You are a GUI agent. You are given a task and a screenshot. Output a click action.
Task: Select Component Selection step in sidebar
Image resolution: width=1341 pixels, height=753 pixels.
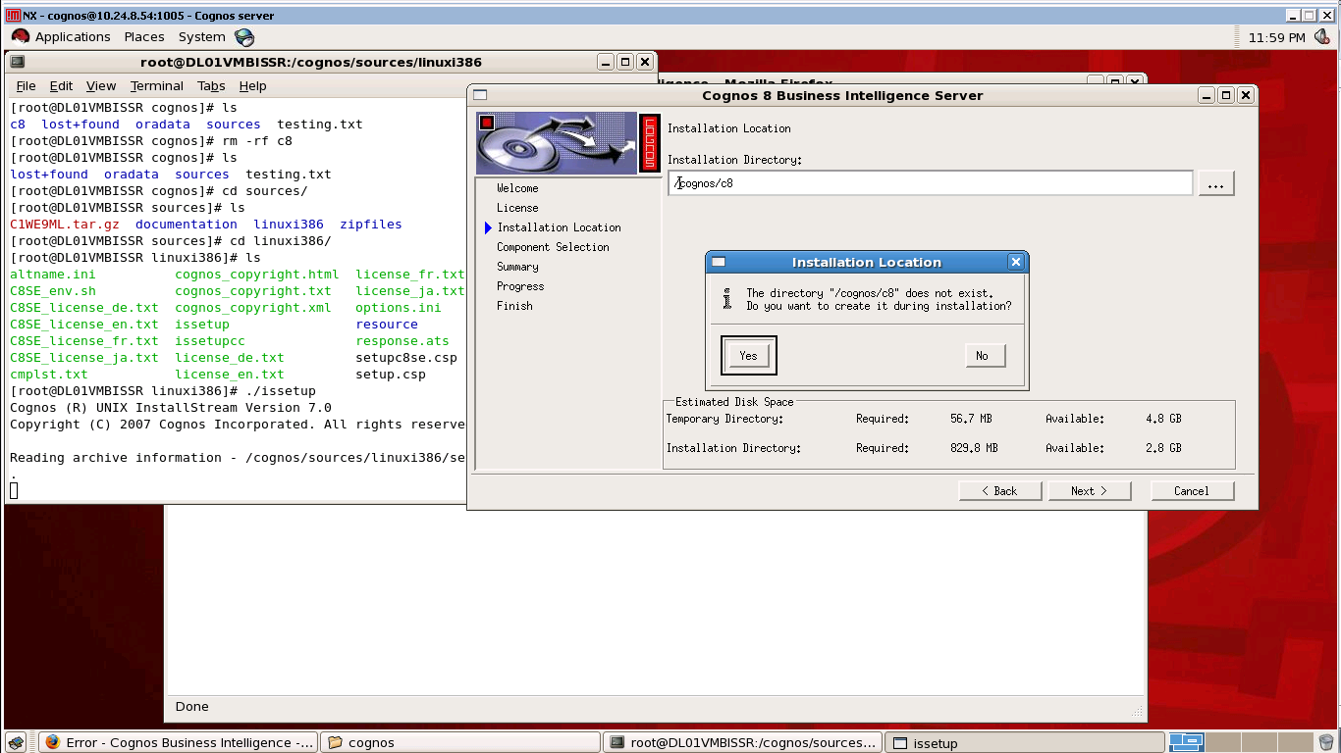(x=553, y=247)
